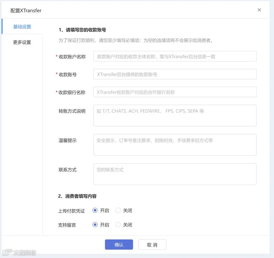Click into the 联系方式 text area
The width and height of the screenshot is (274, 258).
[x=175, y=174]
